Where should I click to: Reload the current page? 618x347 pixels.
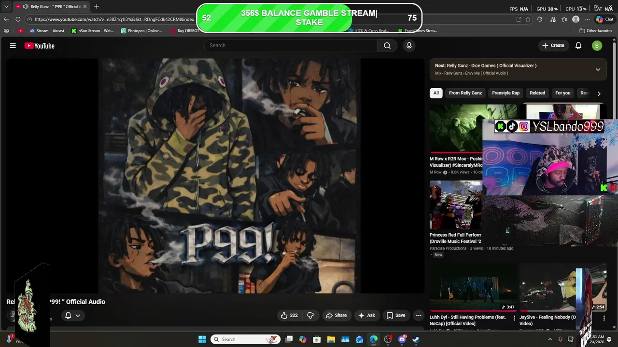pos(18,19)
